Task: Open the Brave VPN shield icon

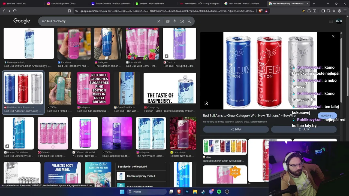Action: [x=339, y=11]
